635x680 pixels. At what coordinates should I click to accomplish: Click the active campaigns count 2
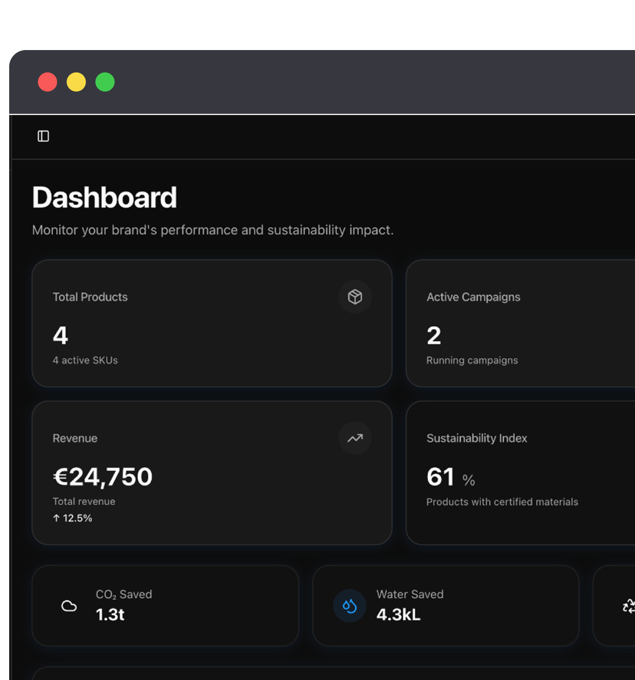tap(434, 335)
